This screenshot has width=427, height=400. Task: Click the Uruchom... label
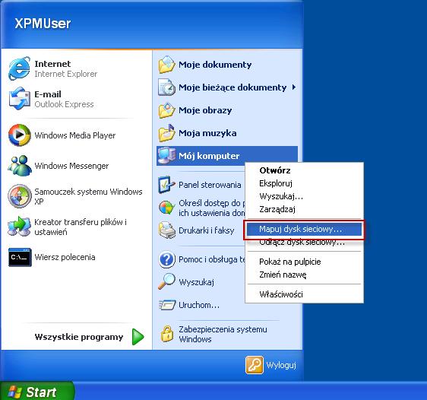coord(199,305)
